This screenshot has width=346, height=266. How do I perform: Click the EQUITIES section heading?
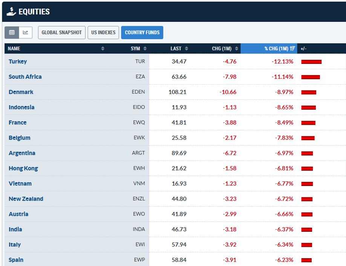pos(34,12)
